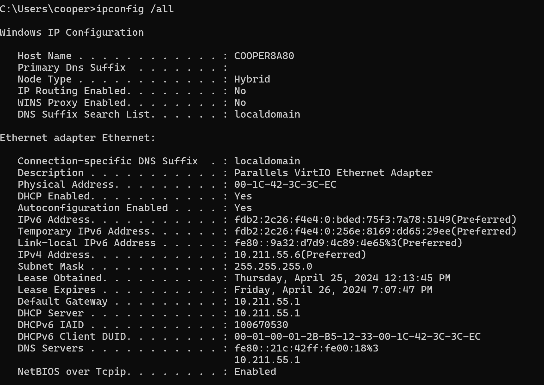Click the physical address 00-1C-42-3C-3C-EC
This screenshot has width=544, height=385.
point(285,184)
